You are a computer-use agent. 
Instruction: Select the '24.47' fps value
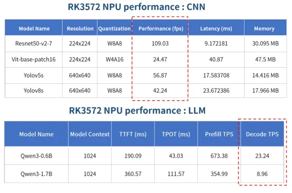(160, 59)
